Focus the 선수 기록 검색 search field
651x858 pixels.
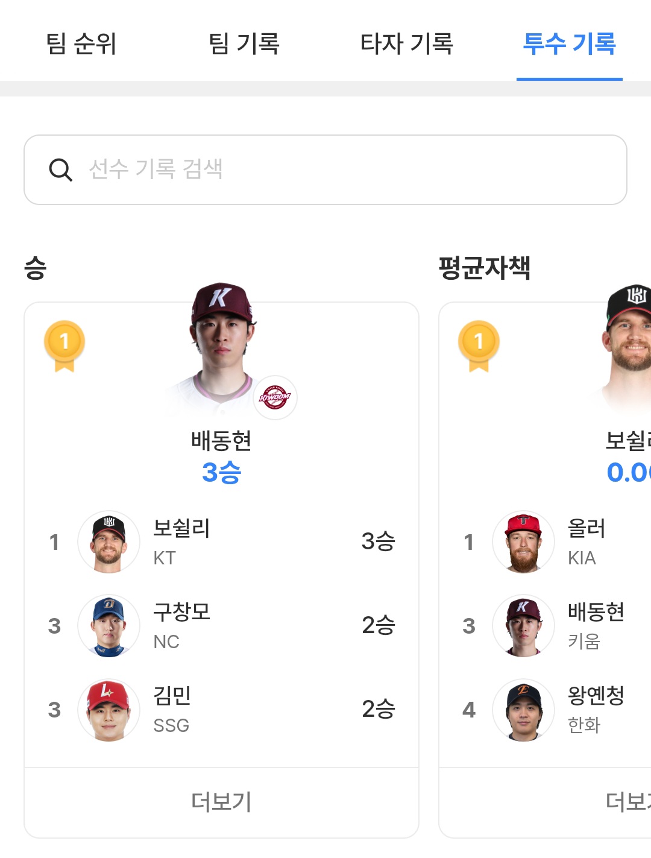pyautogui.click(x=350, y=169)
